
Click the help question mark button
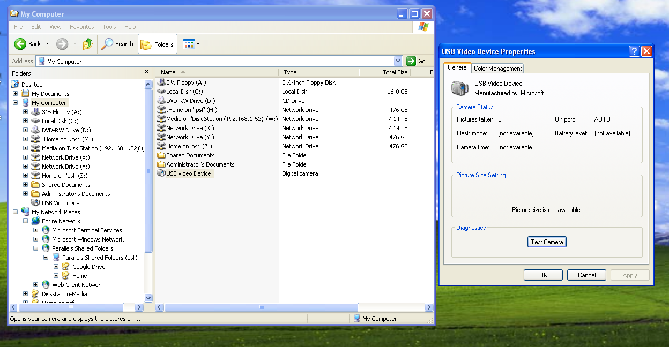point(634,51)
